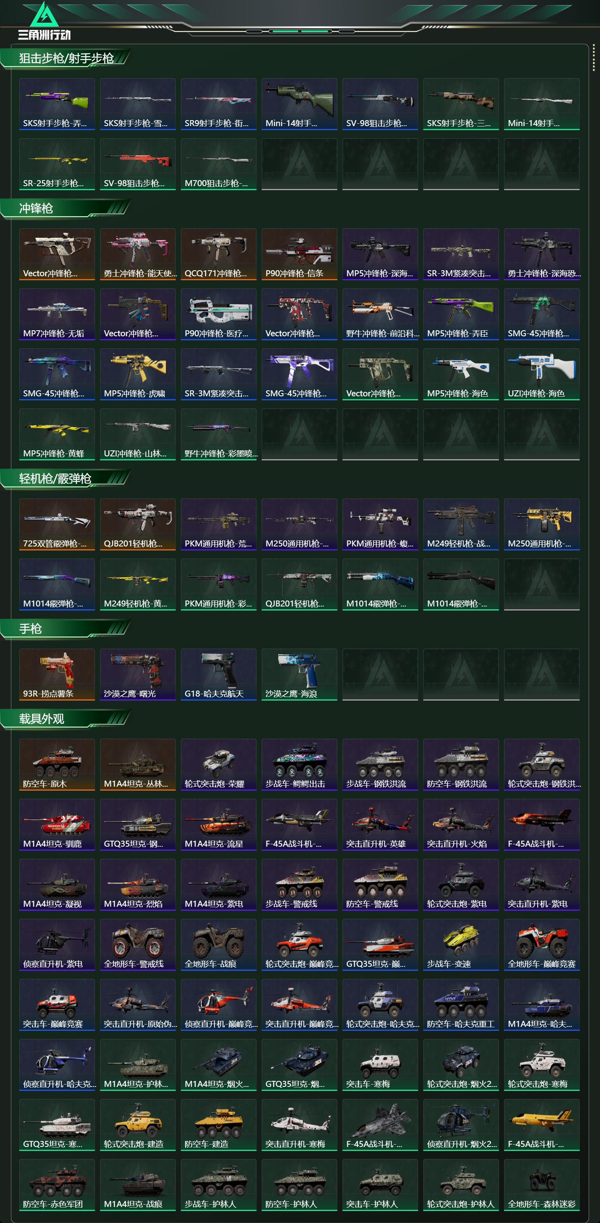Open the MP7冲锋枪-无垢 skin

coord(57,314)
